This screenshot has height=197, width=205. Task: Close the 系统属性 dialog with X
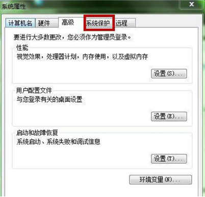click(191, 4)
